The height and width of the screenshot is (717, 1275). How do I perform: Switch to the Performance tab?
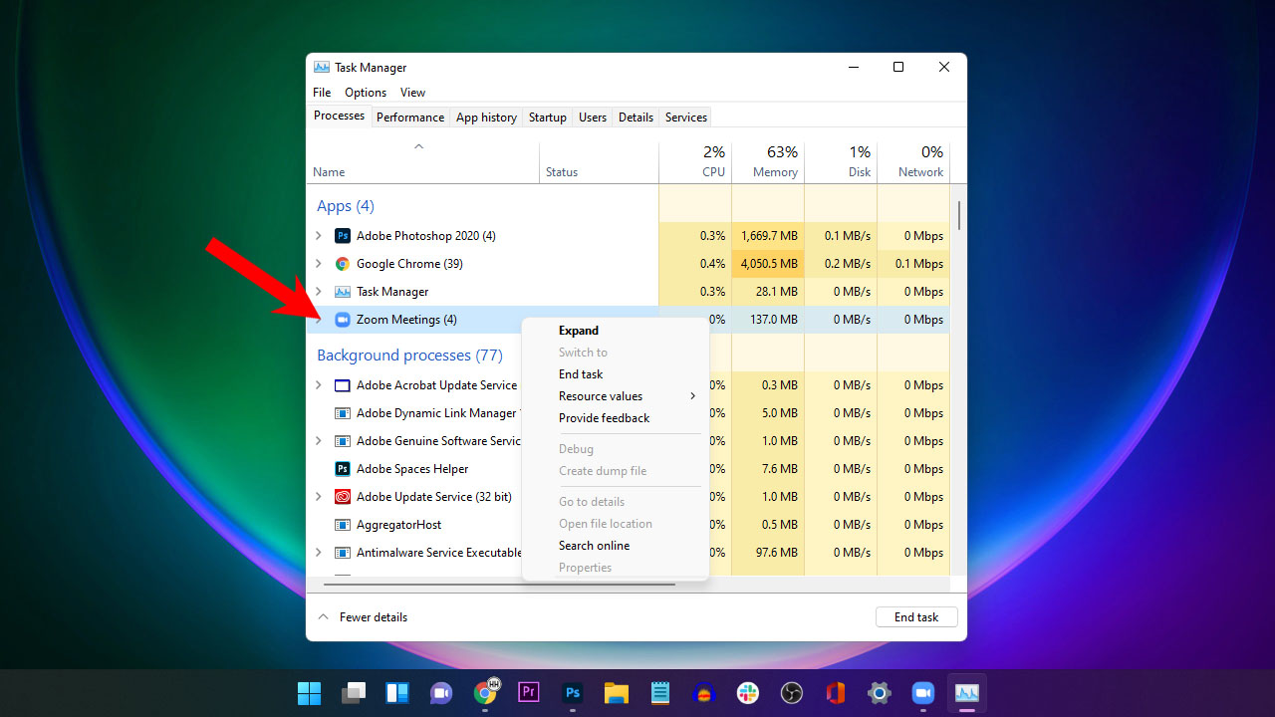point(410,117)
